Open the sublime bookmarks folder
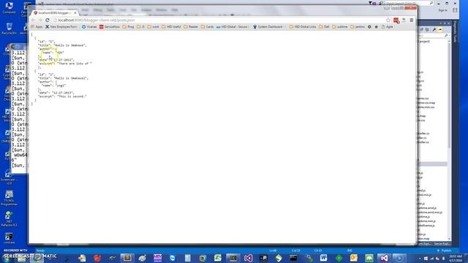Image resolution: width=468 pixels, height=263 pixels. pos(340,27)
